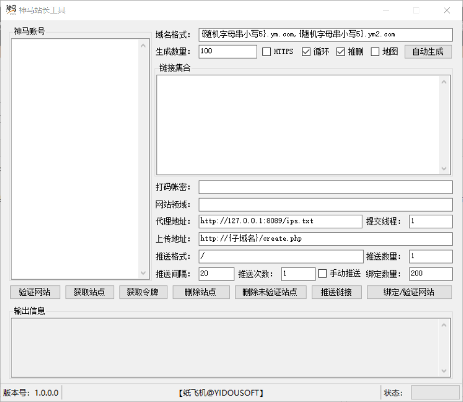Minimize the 神马站长工具 window
This screenshot has height=402, width=463.
tap(386, 10)
